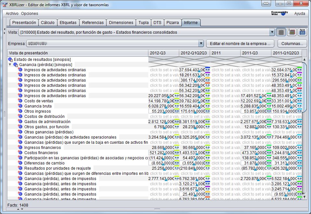
Task: Click the info icon beside Otras ganancias (pérdidas)
Action: (x=20, y=132)
